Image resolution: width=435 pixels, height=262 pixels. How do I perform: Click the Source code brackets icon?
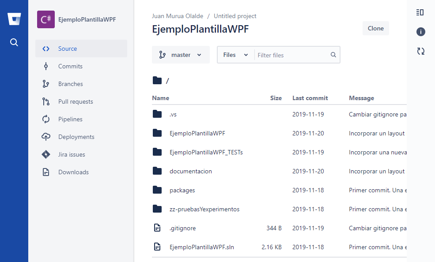46,49
